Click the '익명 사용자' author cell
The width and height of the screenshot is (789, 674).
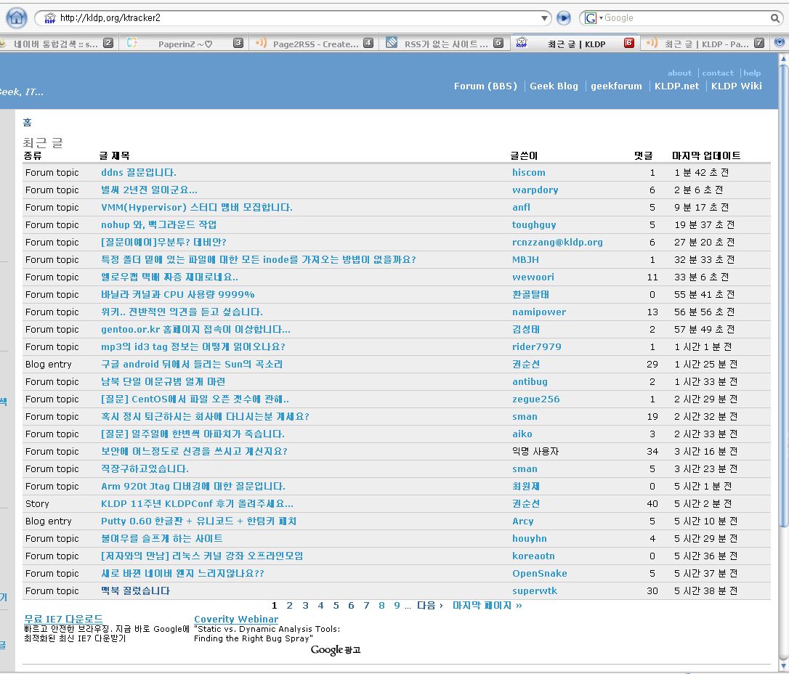click(535, 452)
